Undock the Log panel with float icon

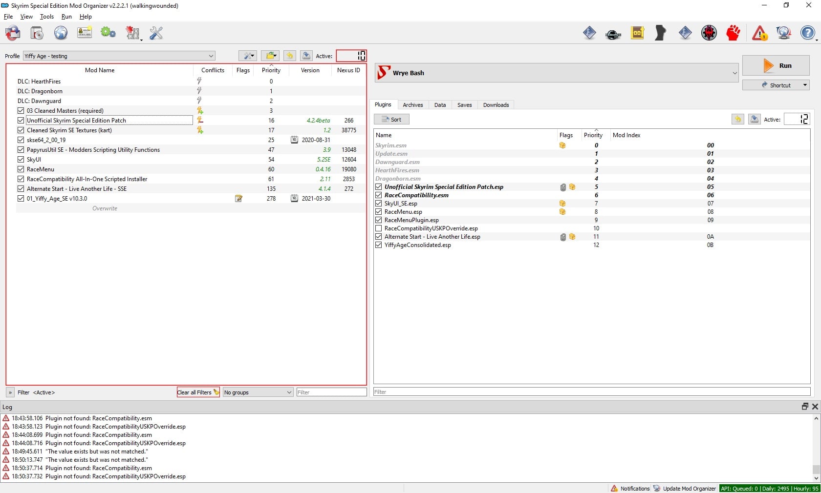805,407
